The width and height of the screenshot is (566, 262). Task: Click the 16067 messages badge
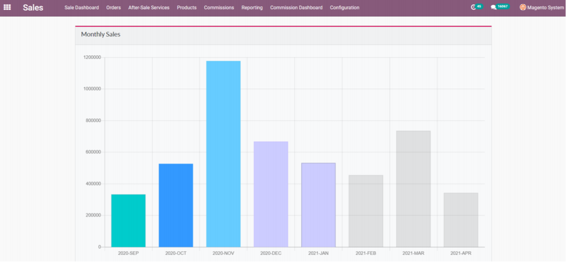click(x=502, y=6)
